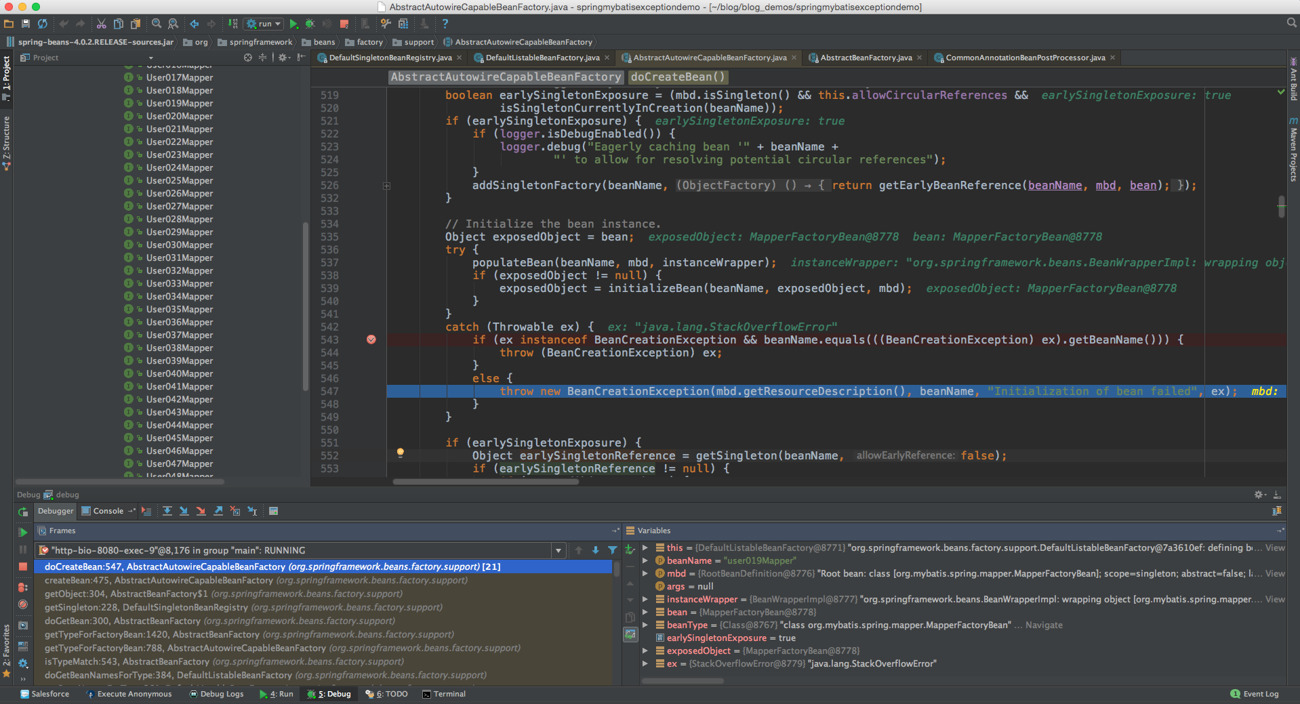Switch to the AbstractBeanFactory.java tab

pos(866,58)
